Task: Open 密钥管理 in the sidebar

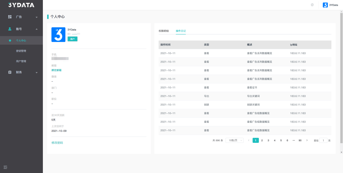Action: [x=21, y=51]
